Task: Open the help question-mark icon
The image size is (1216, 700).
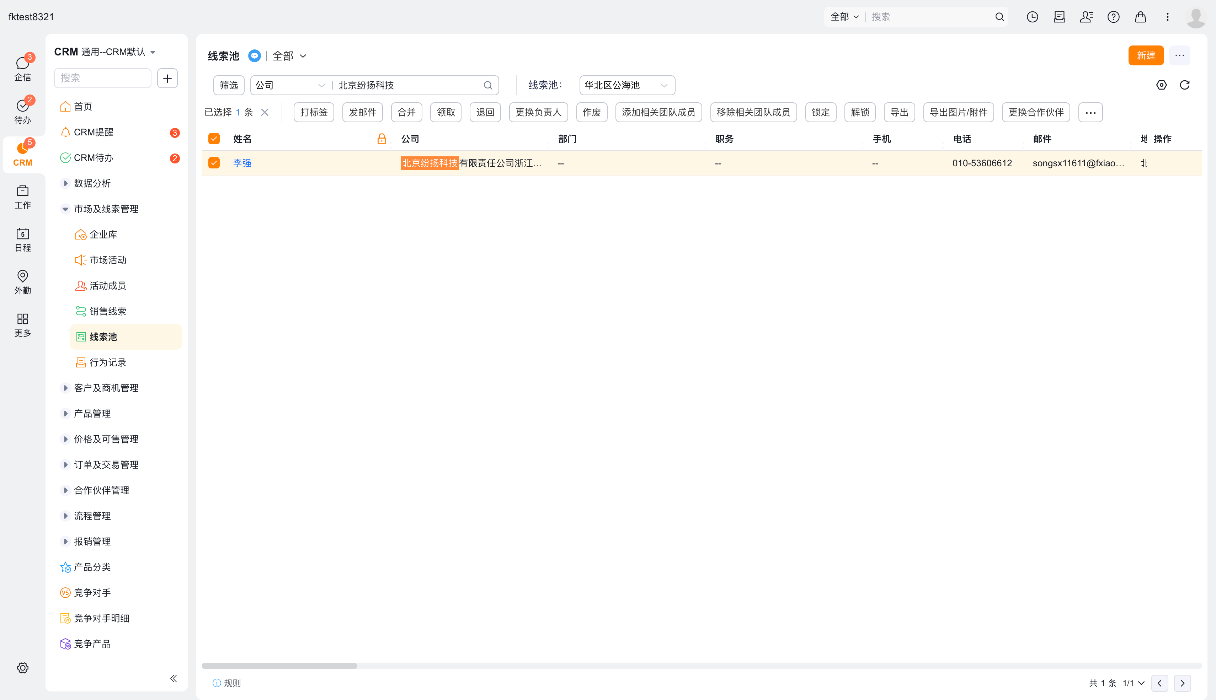Action: click(1114, 17)
